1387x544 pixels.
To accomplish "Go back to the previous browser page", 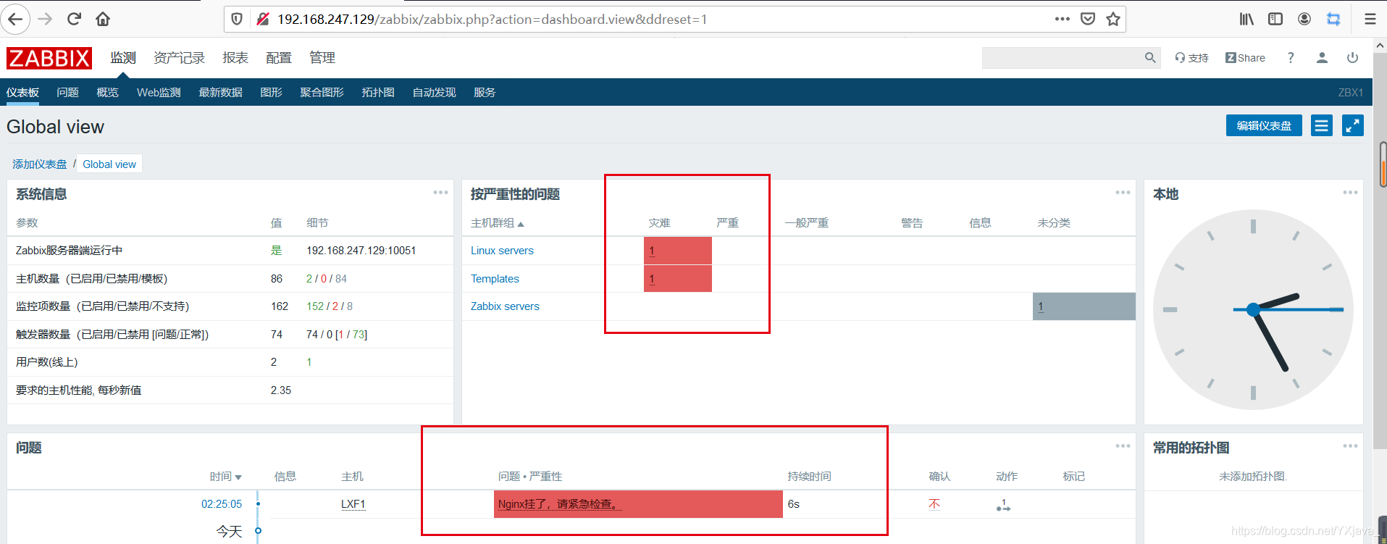I will tap(15, 20).
